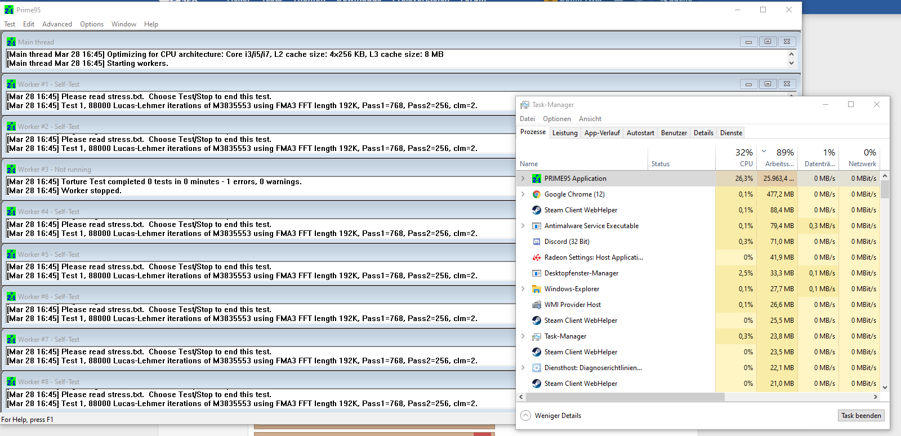Open the Datei menu in Task-Manager
Viewport: 901px width, 436px height.
point(528,119)
